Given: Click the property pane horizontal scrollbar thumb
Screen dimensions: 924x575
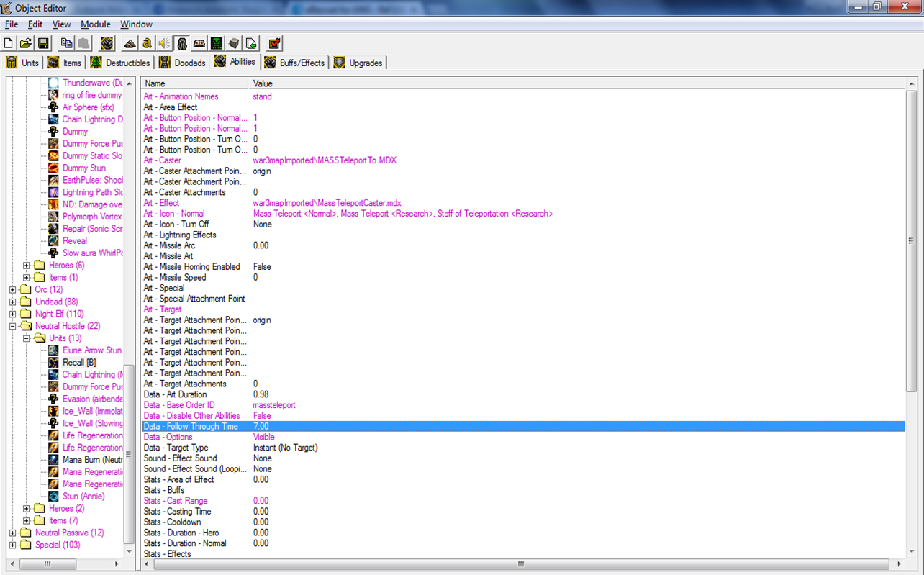Looking at the screenshot, I should [520, 564].
